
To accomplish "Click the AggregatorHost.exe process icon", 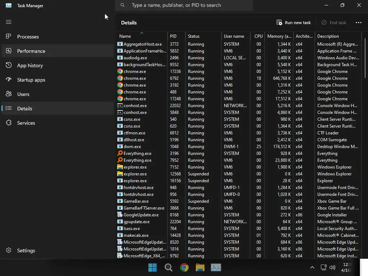I will (x=120, y=44).
